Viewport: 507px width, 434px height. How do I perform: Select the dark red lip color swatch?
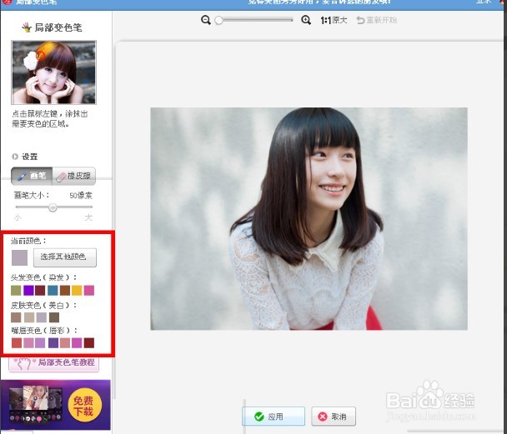coord(89,342)
